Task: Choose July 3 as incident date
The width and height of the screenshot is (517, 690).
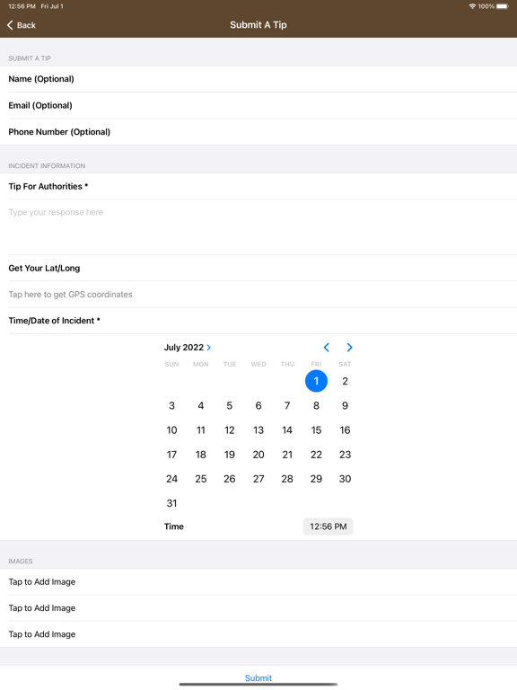Action: [x=172, y=406]
